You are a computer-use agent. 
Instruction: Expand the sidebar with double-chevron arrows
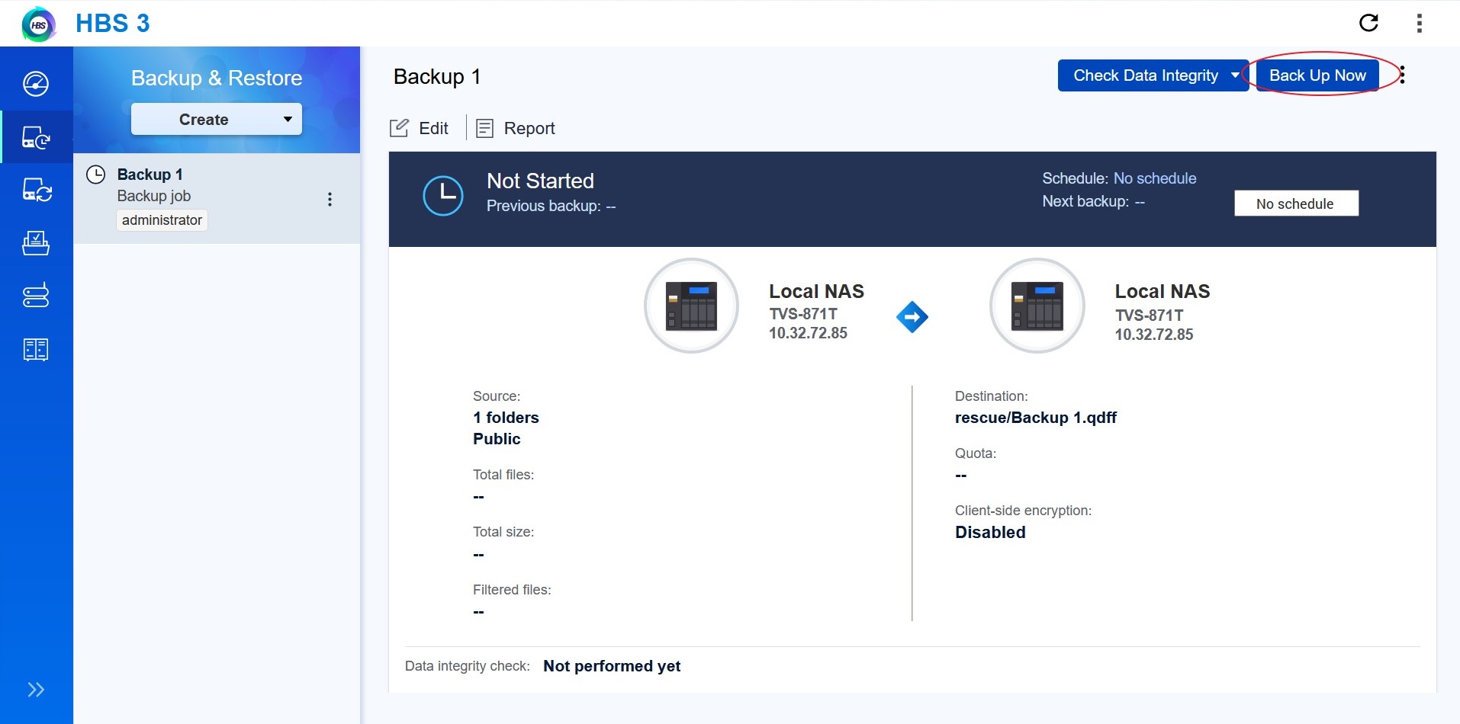click(36, 690)
